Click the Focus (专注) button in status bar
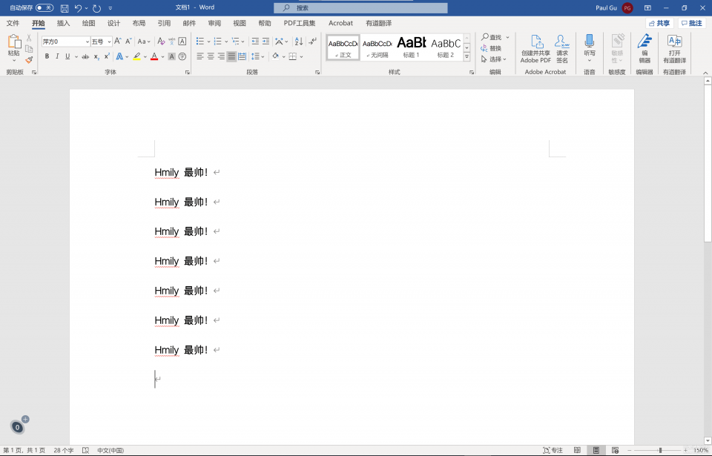The width and height of the screenshot is (712, 456). pos(553,450)
